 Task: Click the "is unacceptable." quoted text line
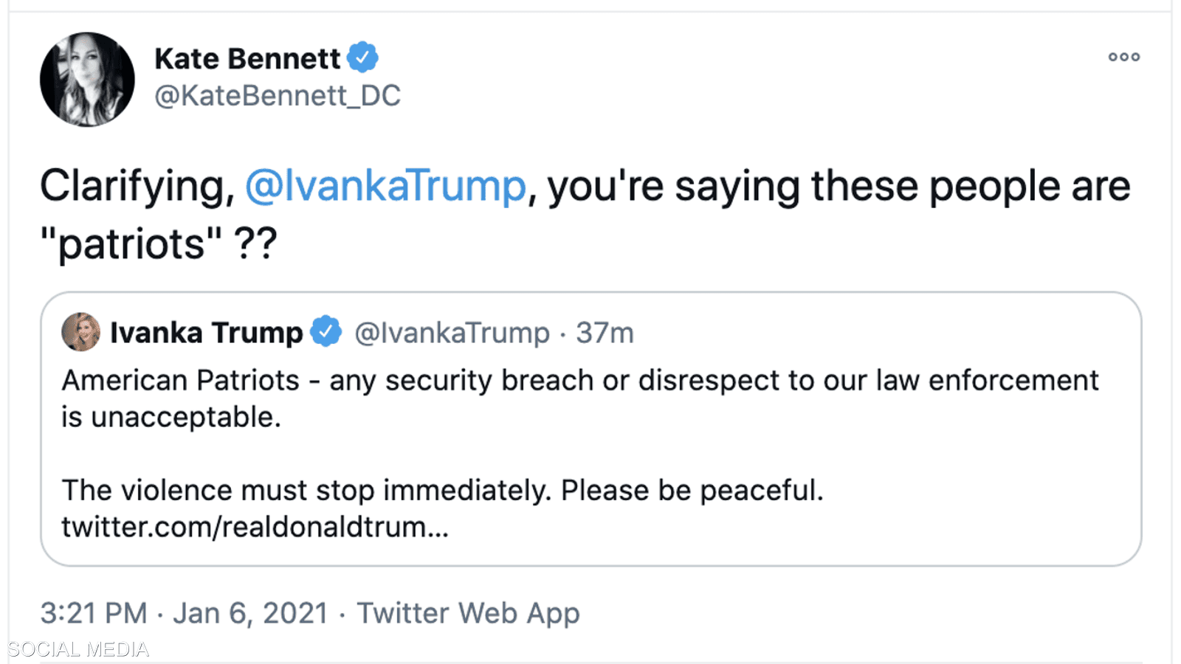coord(171,418)
